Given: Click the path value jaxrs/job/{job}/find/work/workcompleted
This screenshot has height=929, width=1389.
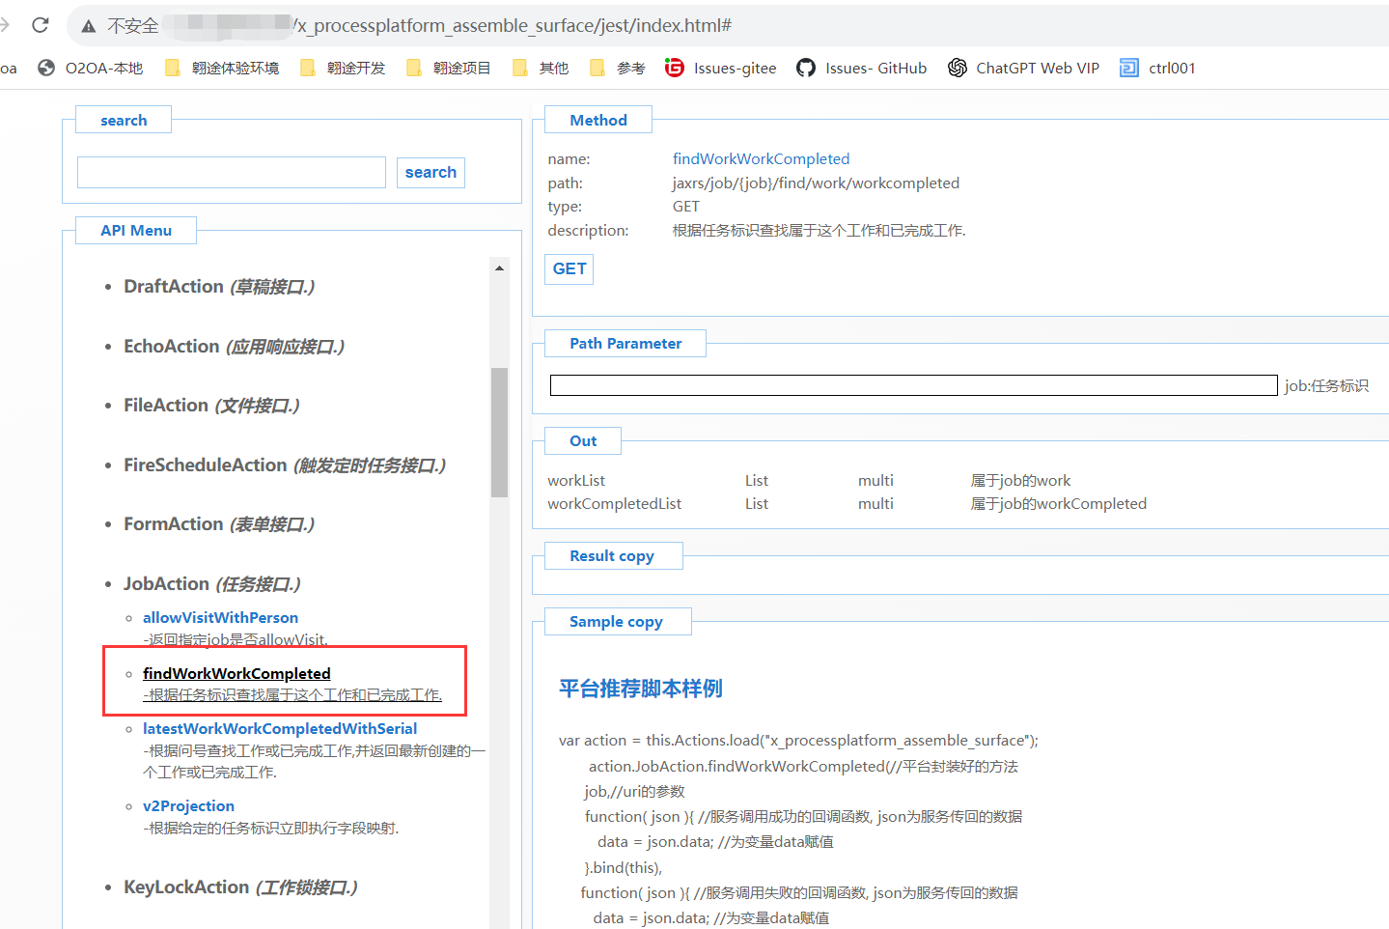Looking at the screenshot, I should tap(816, 183).
